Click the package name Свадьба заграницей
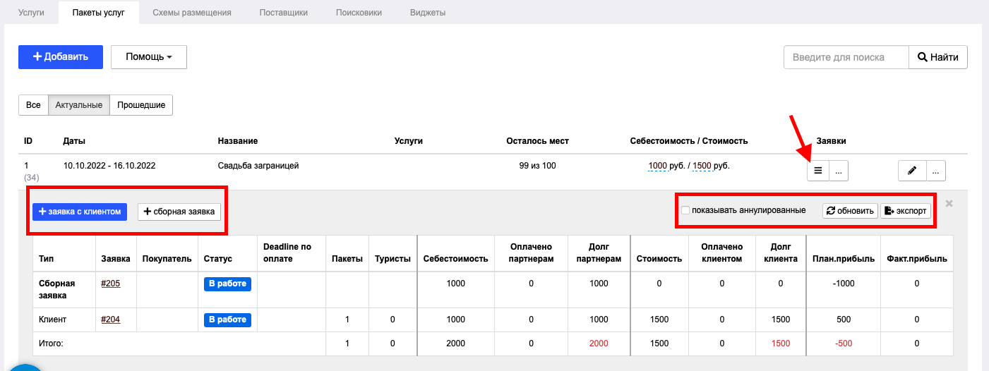This screenshot has width=989, height=371. [x=259, y=166]
